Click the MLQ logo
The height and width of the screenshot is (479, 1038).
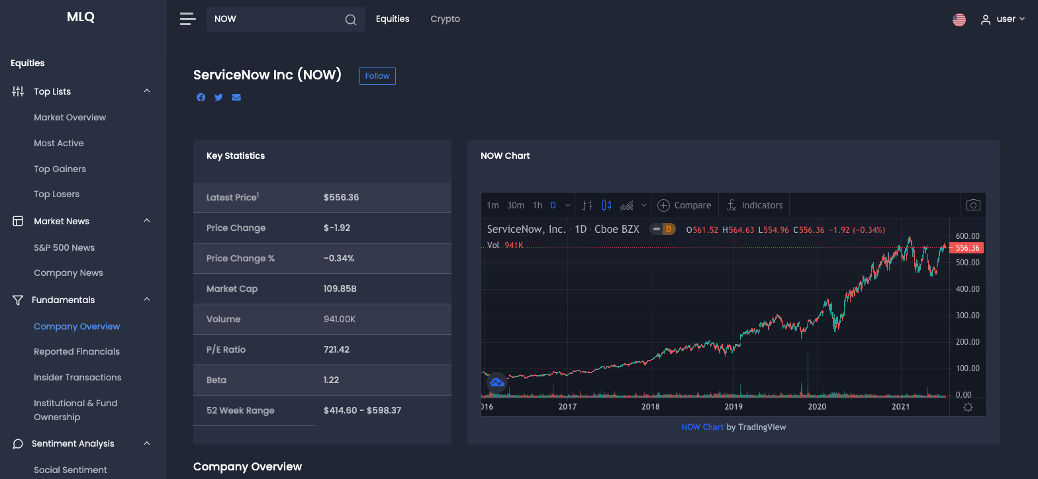point(81,17)
